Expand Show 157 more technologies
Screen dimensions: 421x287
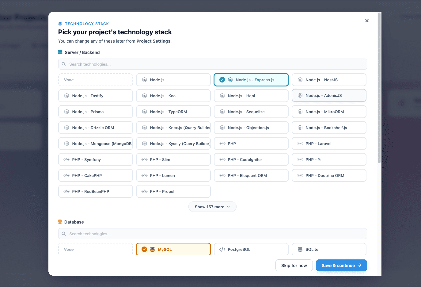(x=212, y=207)
